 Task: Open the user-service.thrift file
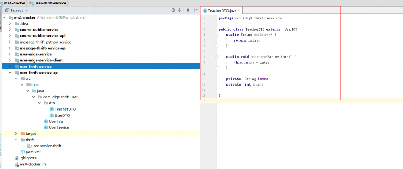(46, 146)
